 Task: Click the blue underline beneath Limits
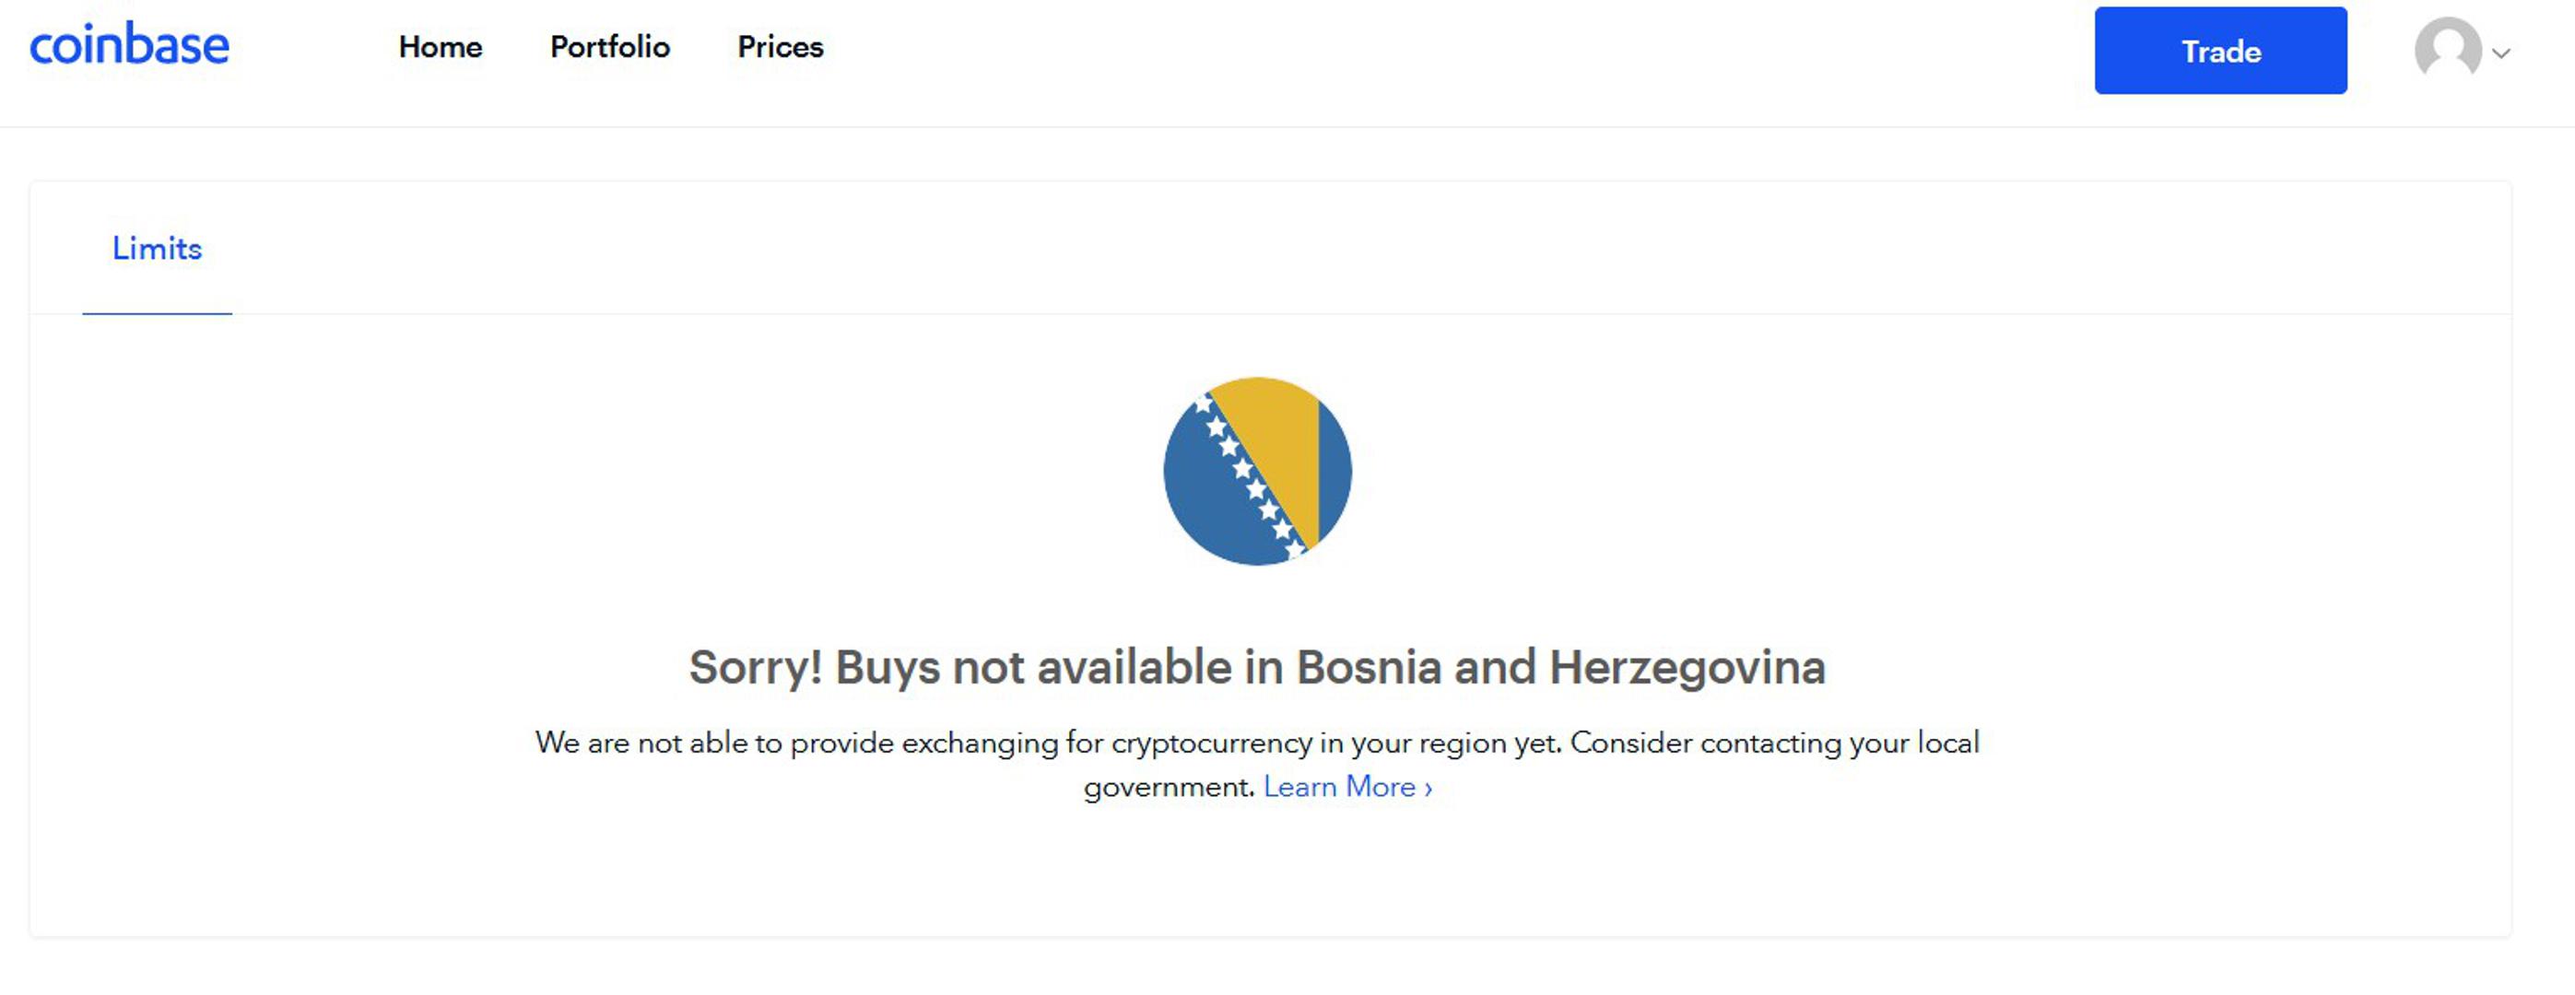pos(157,313)
